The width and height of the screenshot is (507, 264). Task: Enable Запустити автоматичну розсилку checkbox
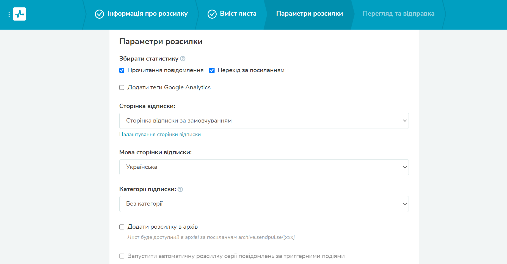(x=122, y=256)
